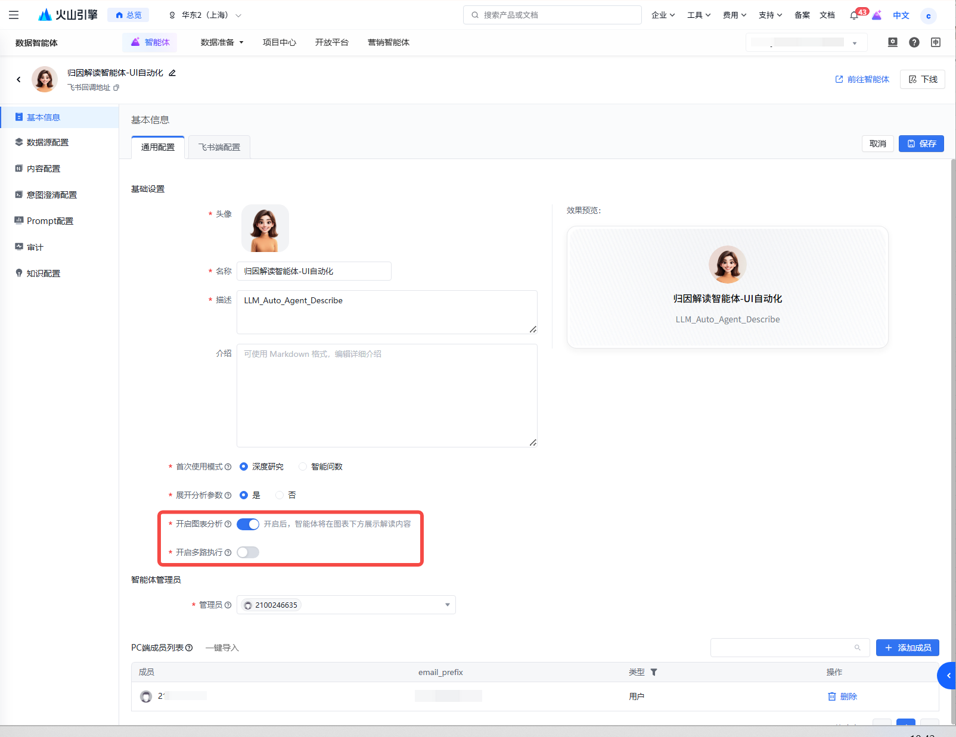Click the 添加成员 button
This screenshot has height=737, width=956.
907,648
